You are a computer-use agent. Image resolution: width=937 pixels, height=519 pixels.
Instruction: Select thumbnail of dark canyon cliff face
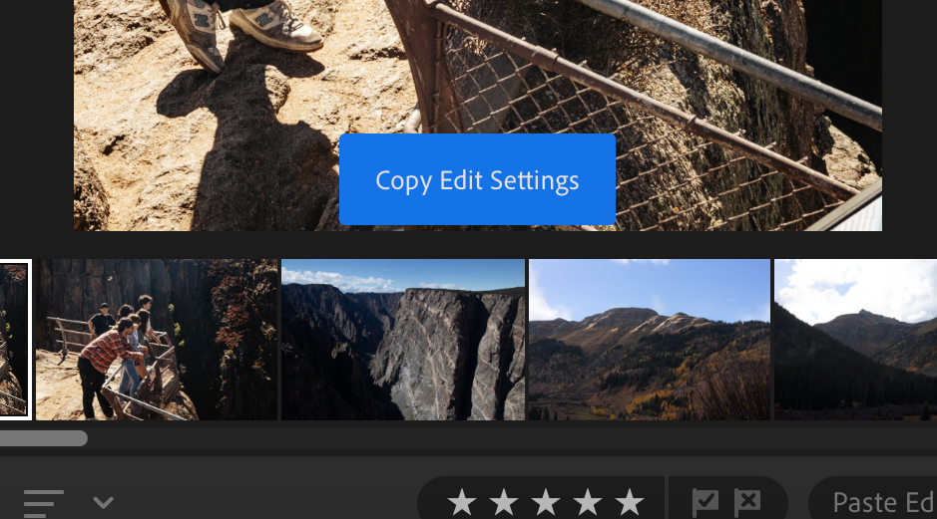pyautogui.click(x=403, y=340)
